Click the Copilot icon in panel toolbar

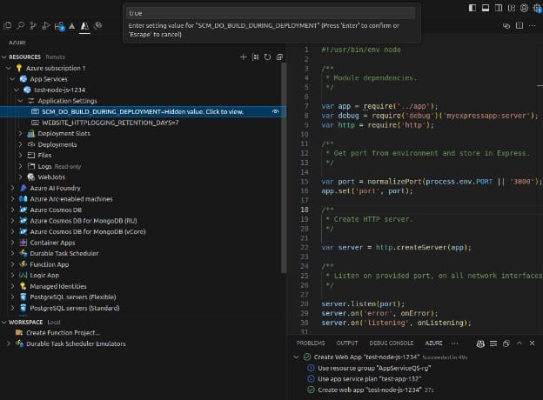tap(480, 343)
